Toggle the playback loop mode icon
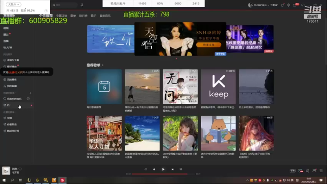The height and width of the screenshot is (184, 327). click(146, 169)
